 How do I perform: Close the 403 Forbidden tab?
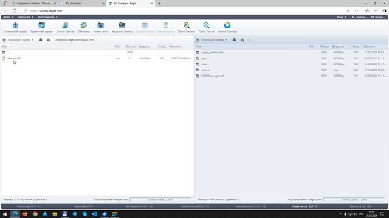click(103, 4)
